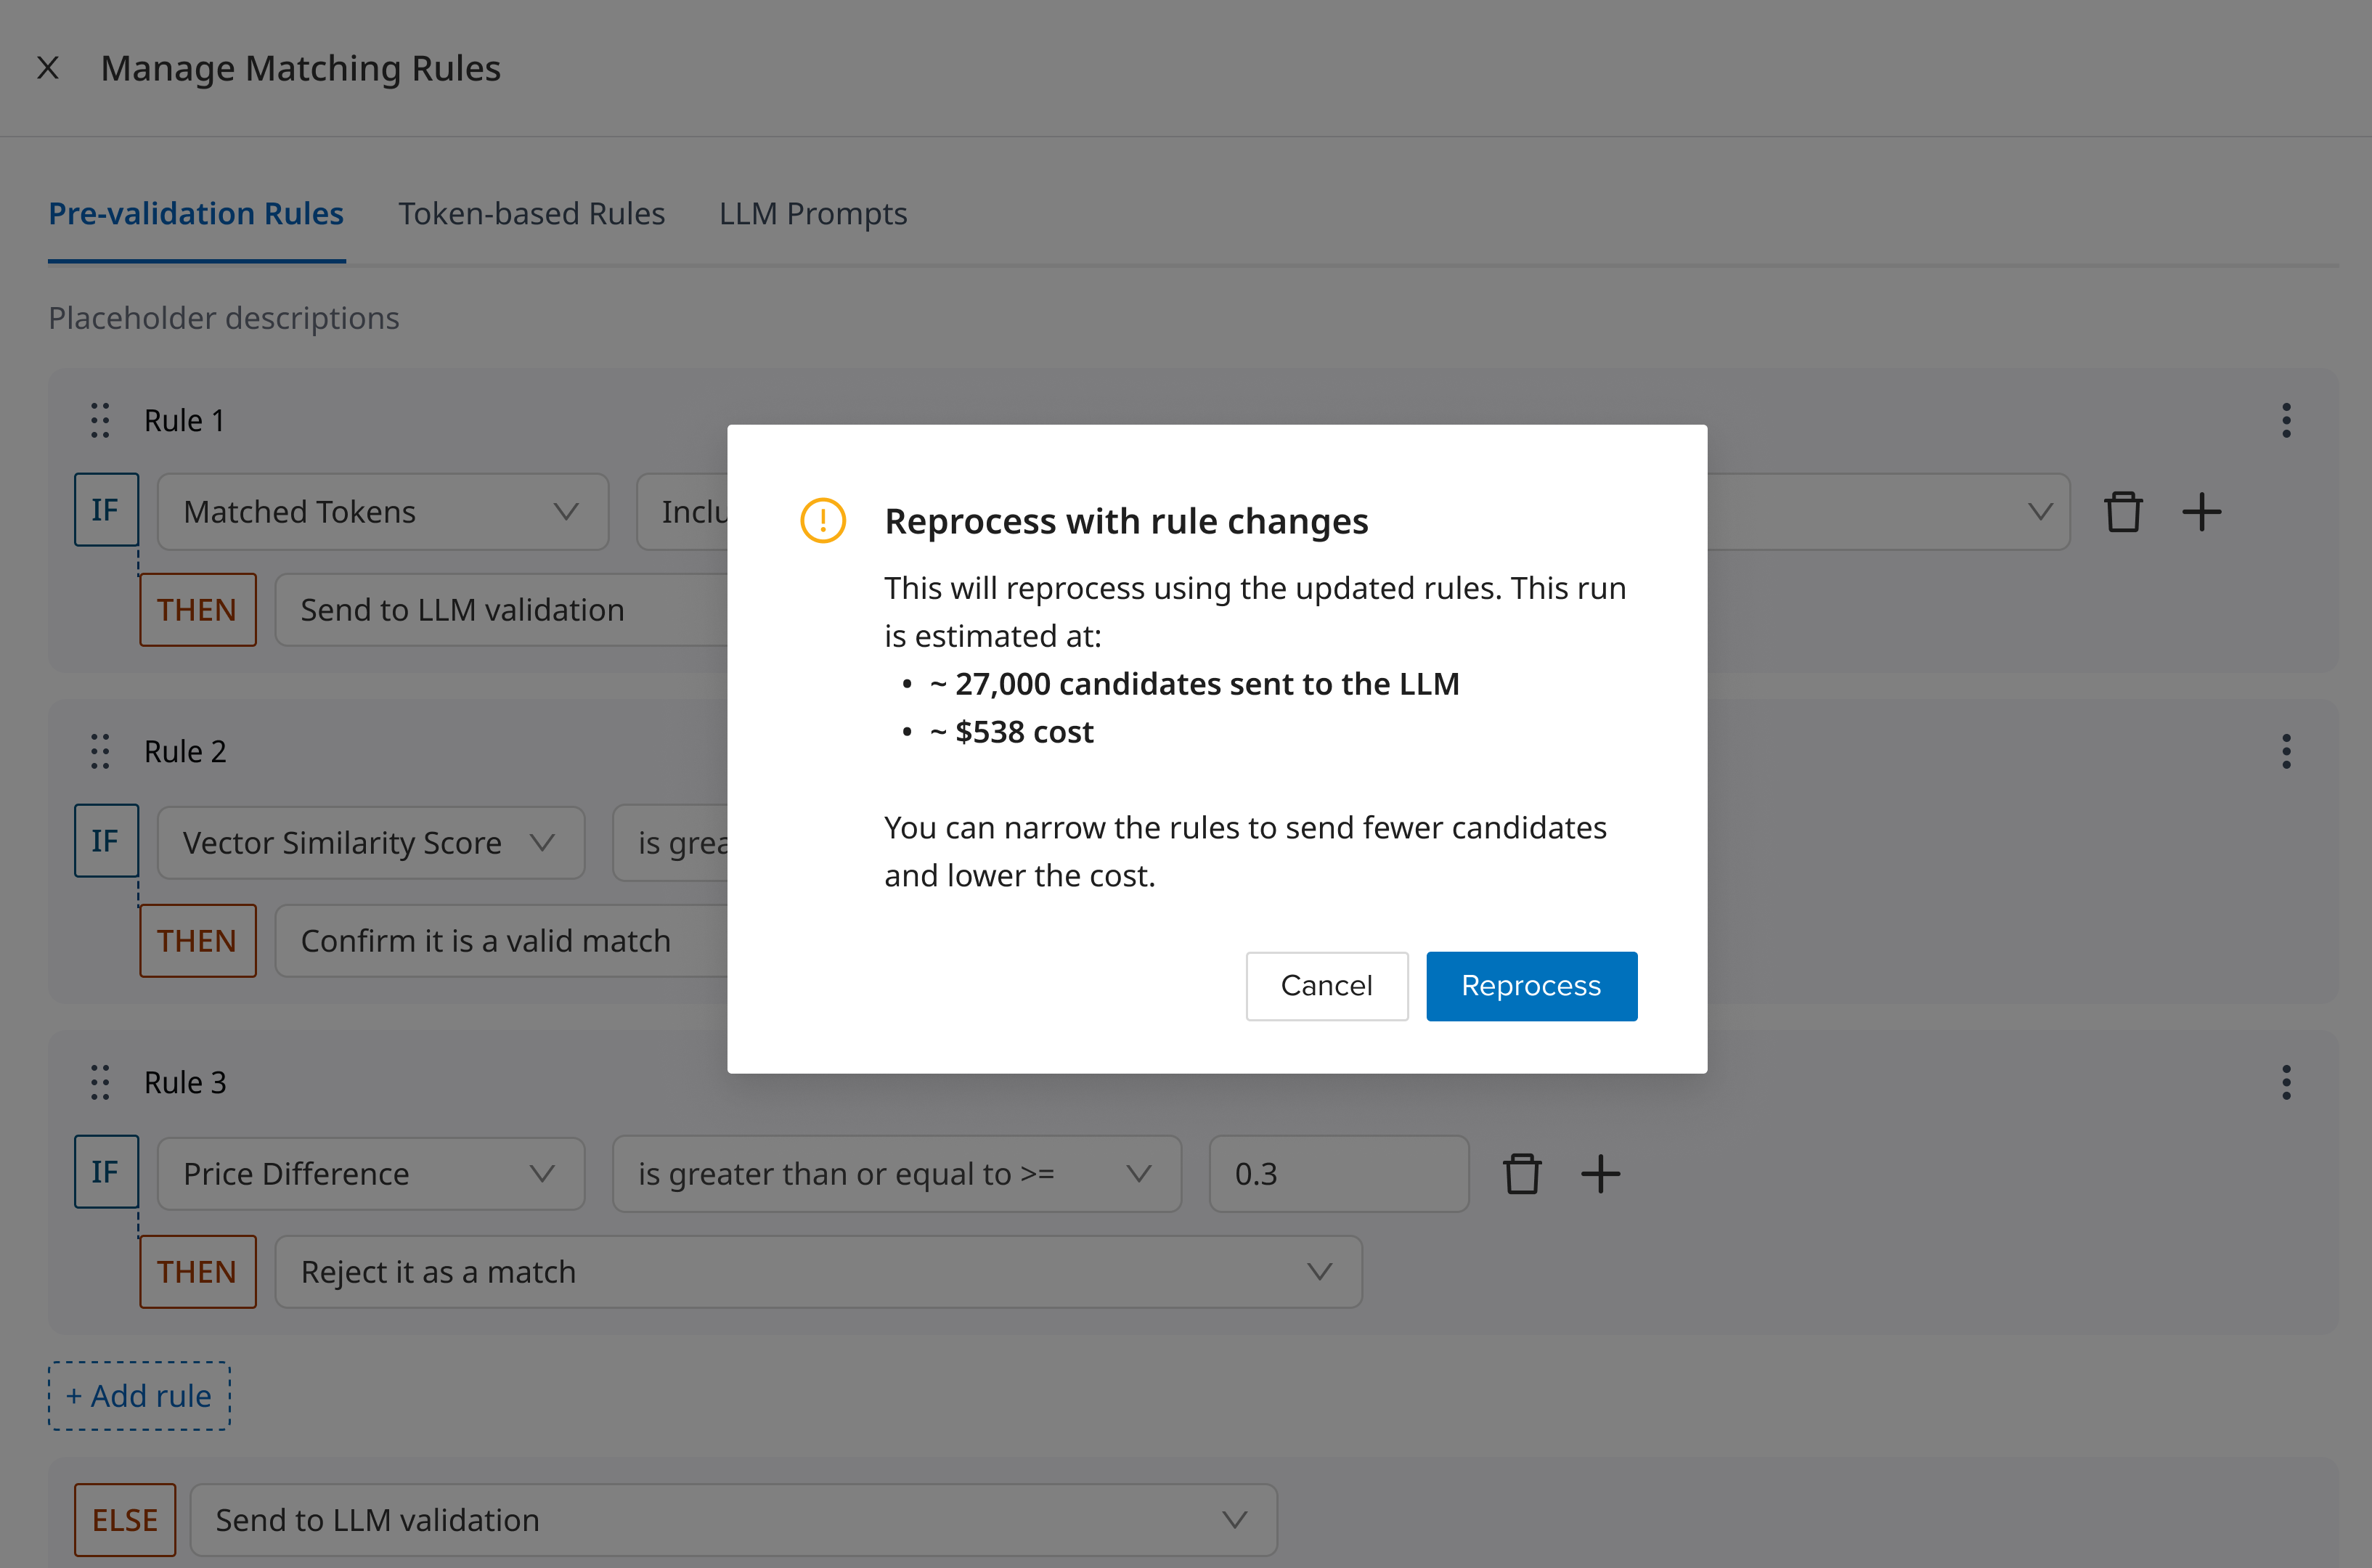The image size is (2372, 1568).
Task: Delete the Price Difference condition
Action: tap(1522, 1174)
